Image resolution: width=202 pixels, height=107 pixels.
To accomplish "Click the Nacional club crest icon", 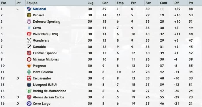I will [x=29, y=9].
